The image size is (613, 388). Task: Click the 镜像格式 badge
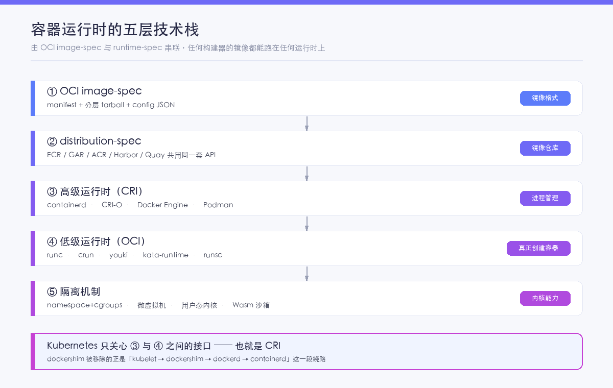545,98
